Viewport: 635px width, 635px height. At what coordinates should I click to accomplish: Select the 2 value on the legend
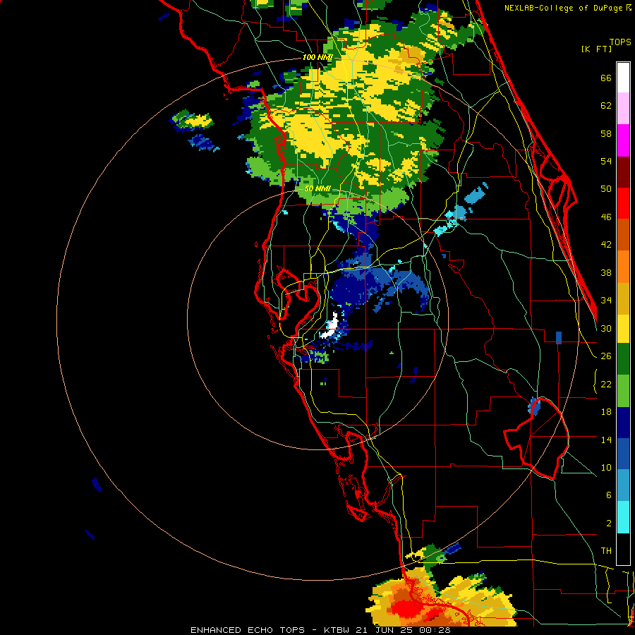click(x=609, y=524)
